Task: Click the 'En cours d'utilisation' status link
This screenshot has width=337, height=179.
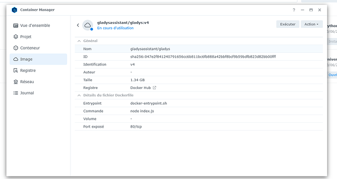Action: pos(115,28)
